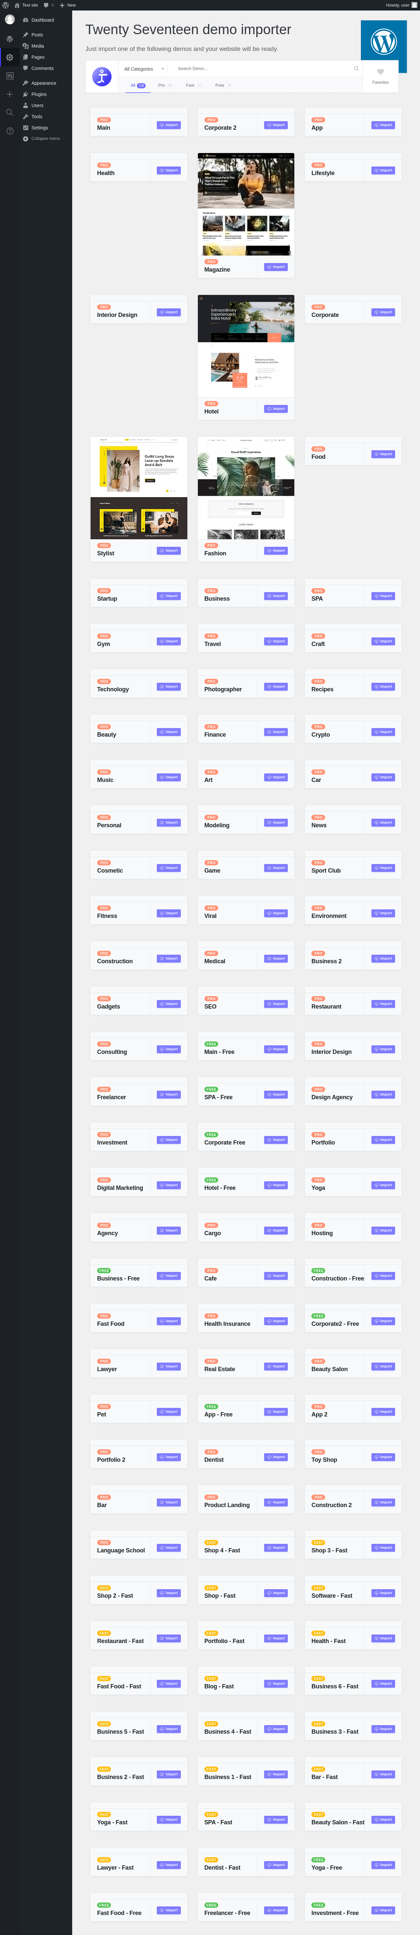Import the Food demo
This screenshot has height=1935, width=420.
click(383, 454)
